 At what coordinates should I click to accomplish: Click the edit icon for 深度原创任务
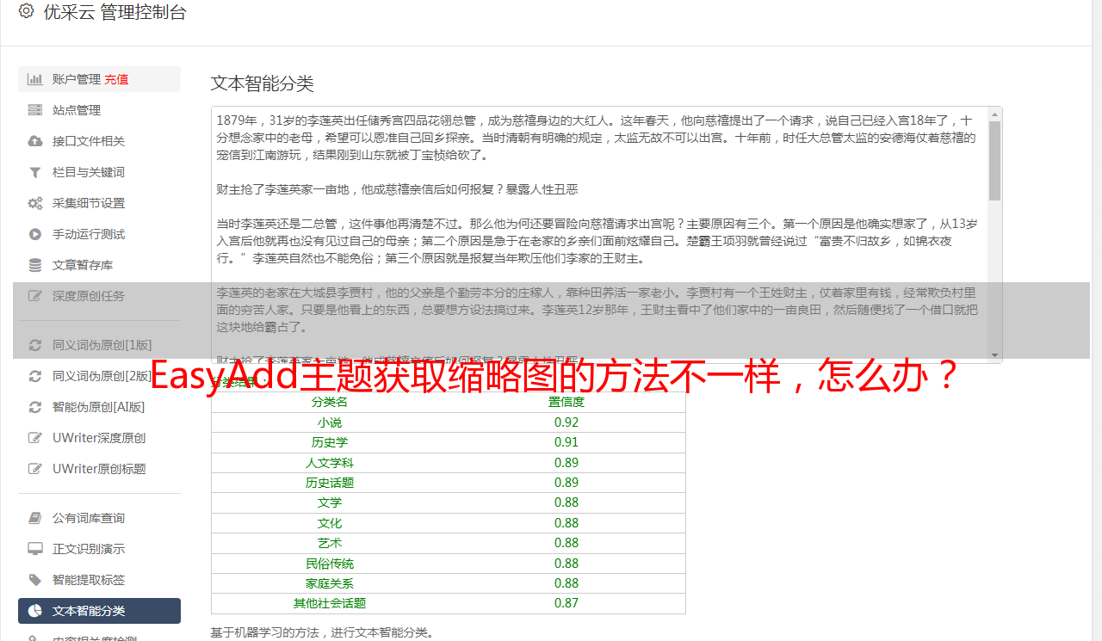point(35,296)
